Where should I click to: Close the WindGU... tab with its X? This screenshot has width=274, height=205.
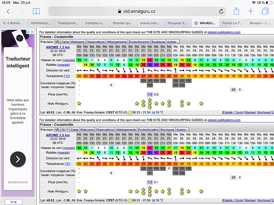pyautogui.click(x=196, y=23)
